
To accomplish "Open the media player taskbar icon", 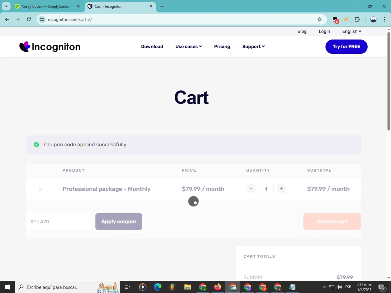I will tap(143, 287).
